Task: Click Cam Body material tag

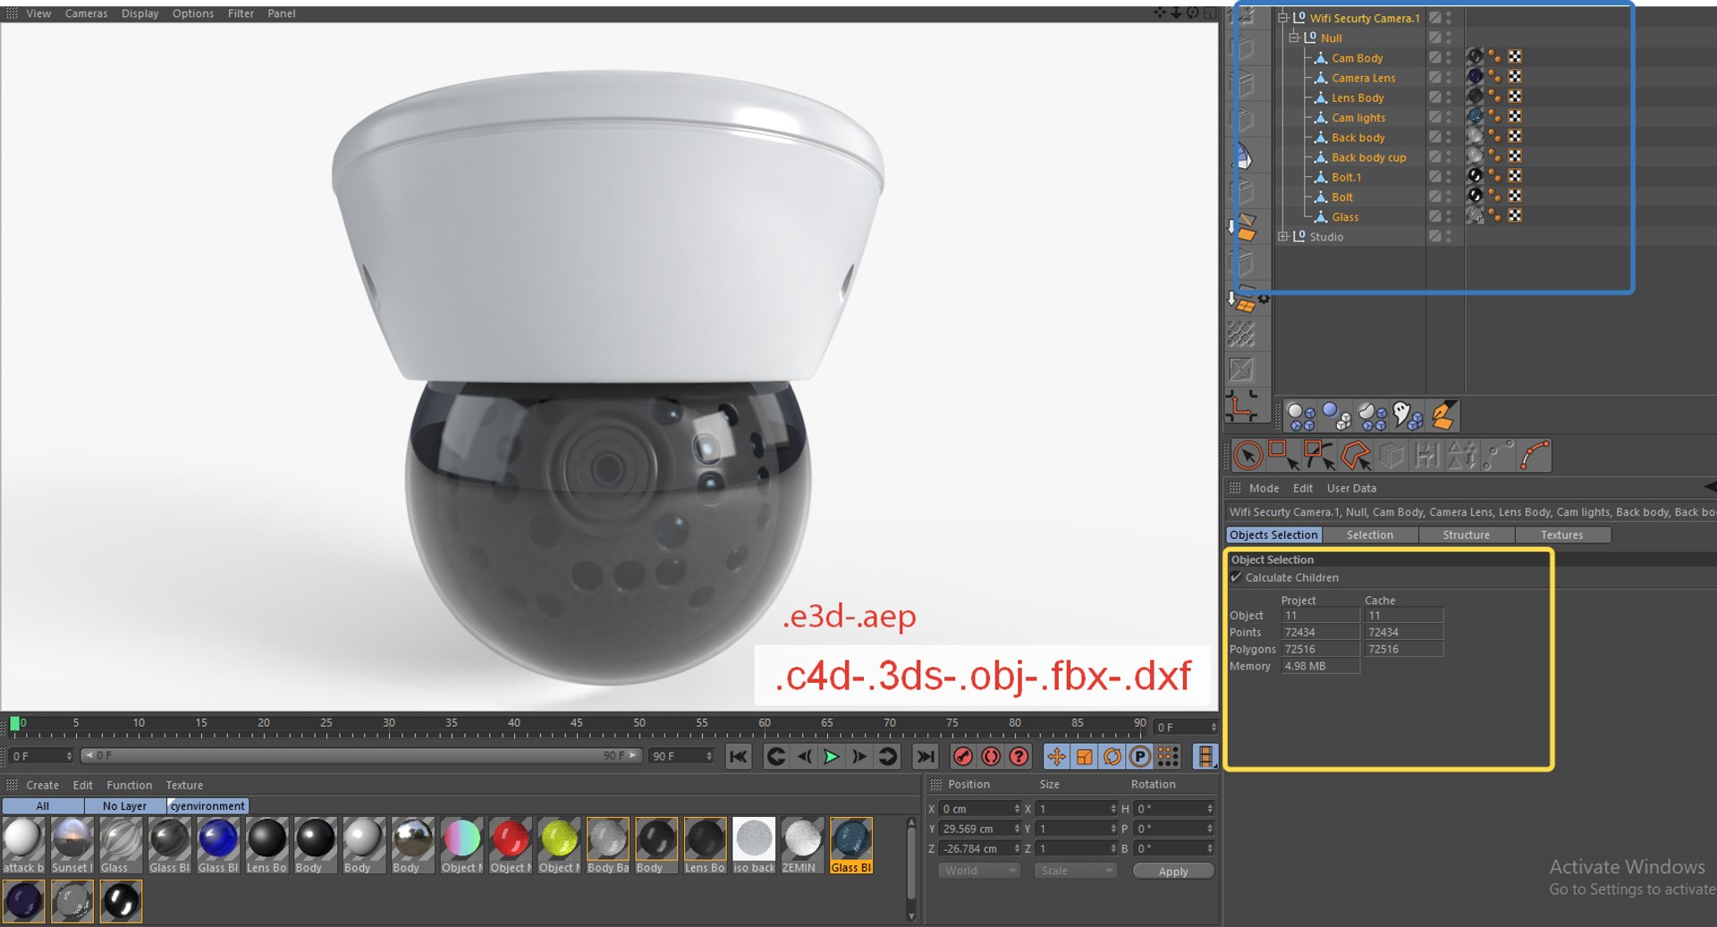Action: point(1475,56)
